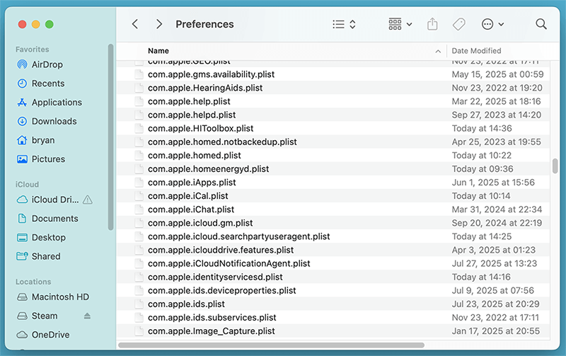Image resolution: width=566 pixels, height=356 pixels.
Task: Click the Macintosh HD drive icon
Action: coord(22,297)
